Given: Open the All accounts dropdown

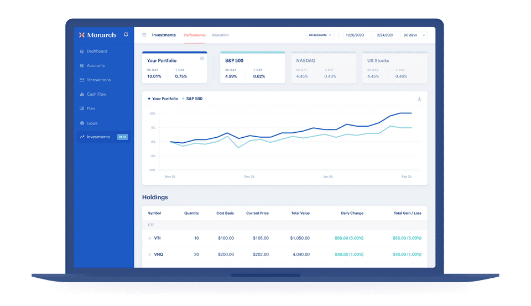Looking at the screenshot, I should tap(320, 35).
